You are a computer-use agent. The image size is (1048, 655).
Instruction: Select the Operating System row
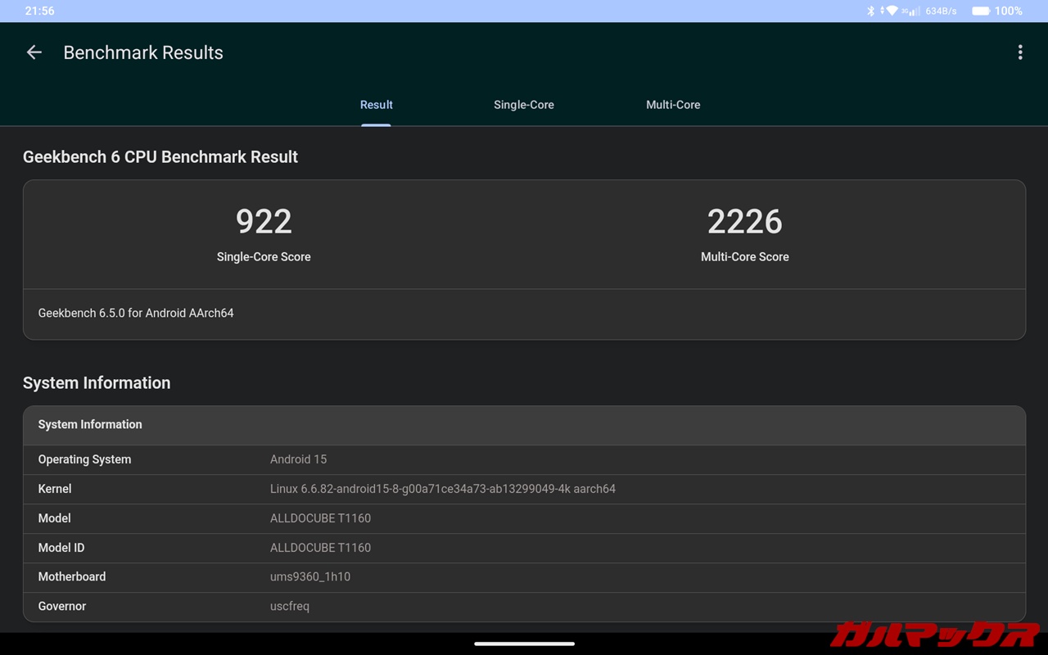[x=524, y=459]
